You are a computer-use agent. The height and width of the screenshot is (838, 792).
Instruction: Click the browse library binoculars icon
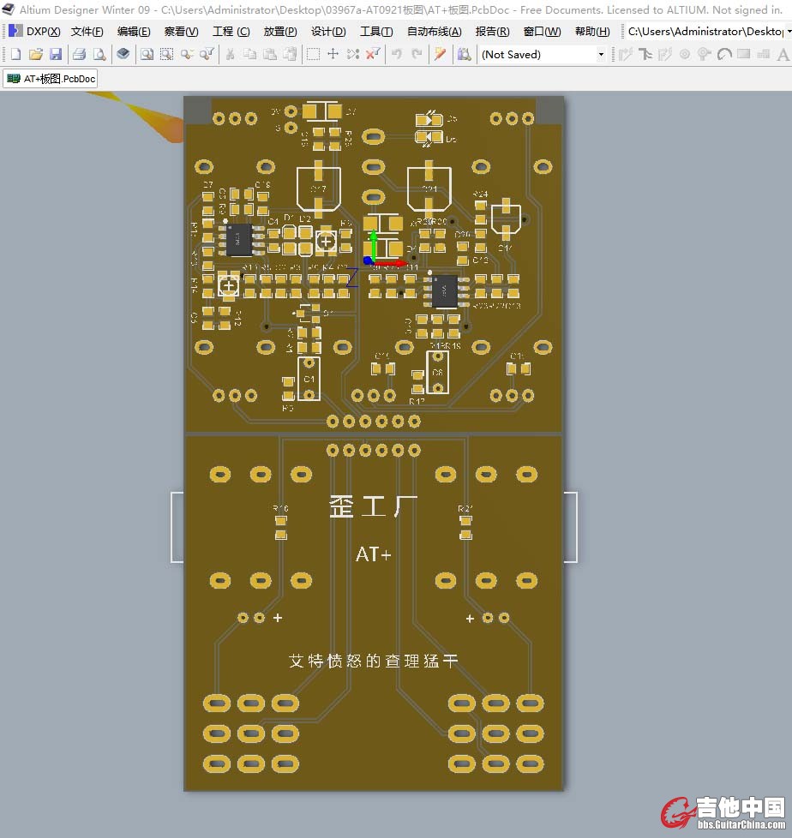point(464,54)
